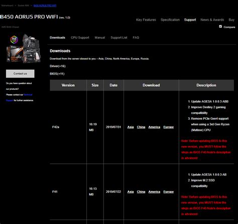Image resolution: width=238 pixels, height=224 pixels.
Task: Toggle the Compare checkbox
Action: [x=220, y=27]
